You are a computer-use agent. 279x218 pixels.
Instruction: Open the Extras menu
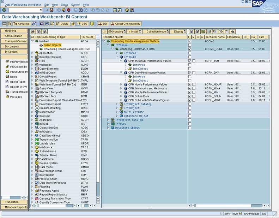64,5
